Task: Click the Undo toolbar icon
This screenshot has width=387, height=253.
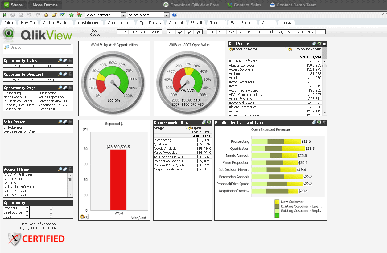Action: pos(29,15)
